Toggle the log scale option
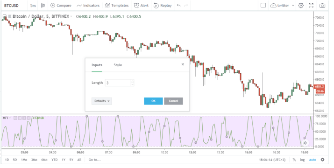This screenshot has width=334, height=168. (302, 160)
